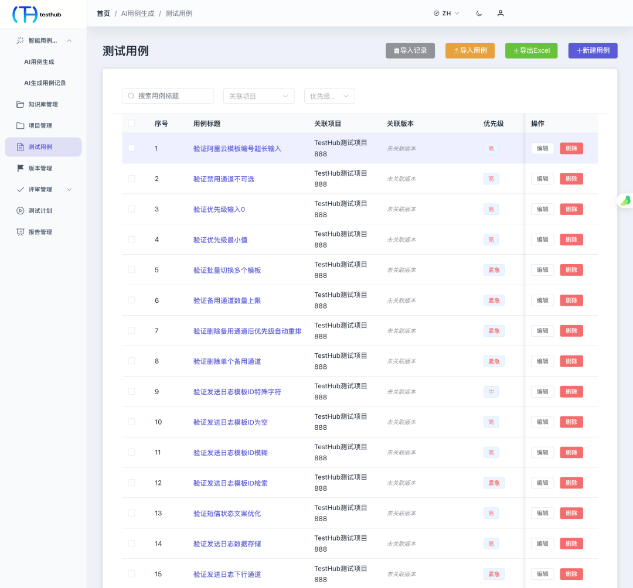Open the 关联项目 filter dropdown
This screenshot has width=633, height=588.
pos(258,96)
